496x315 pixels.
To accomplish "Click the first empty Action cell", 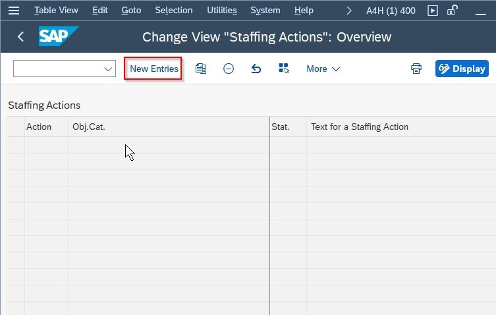I will (x=47, y=146).
